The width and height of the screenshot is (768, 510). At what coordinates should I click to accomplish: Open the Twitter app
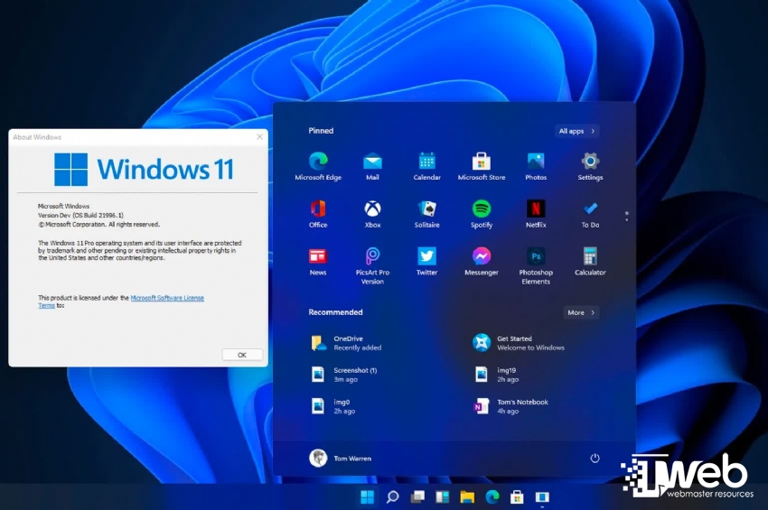tap(426, 262)
